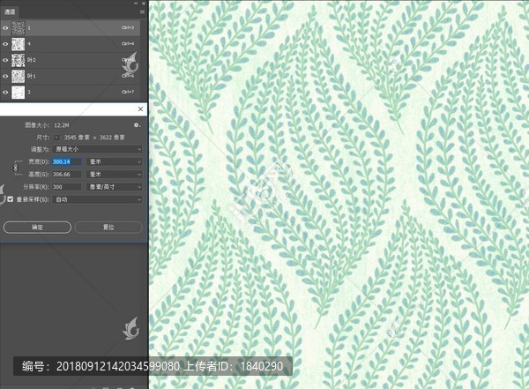Click the 复位 button
Viewport: 529px width, 389px height.
(108, 228)
